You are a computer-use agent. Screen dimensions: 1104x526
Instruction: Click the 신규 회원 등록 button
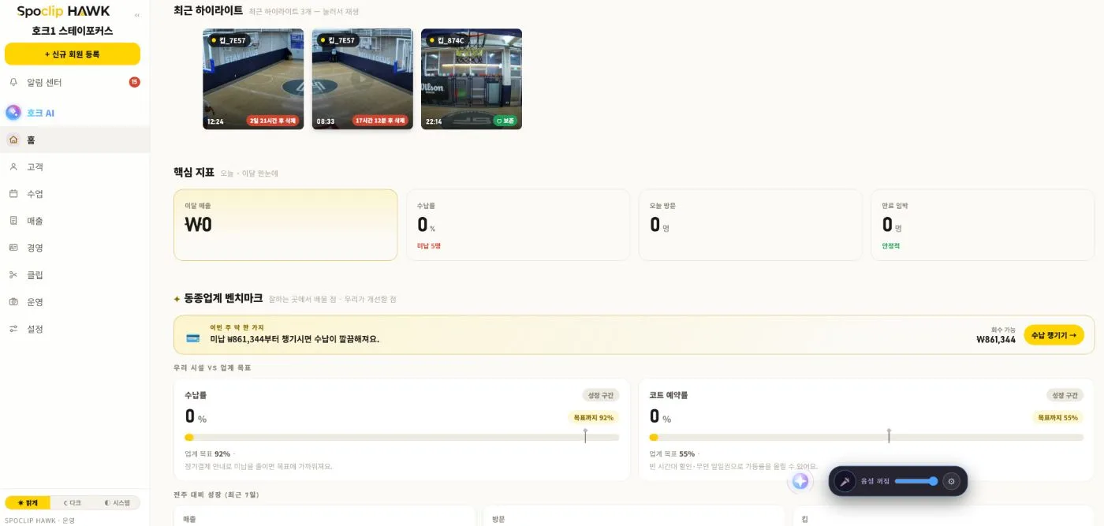point(73,54)
